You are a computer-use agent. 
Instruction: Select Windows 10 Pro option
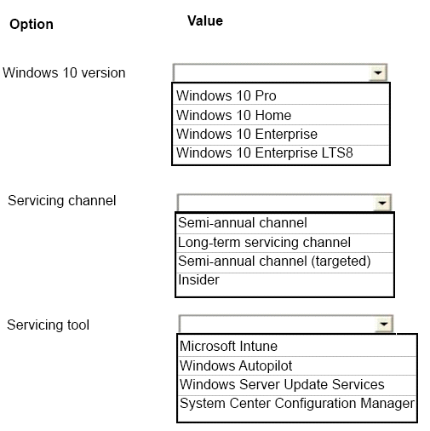coord(281,95)
